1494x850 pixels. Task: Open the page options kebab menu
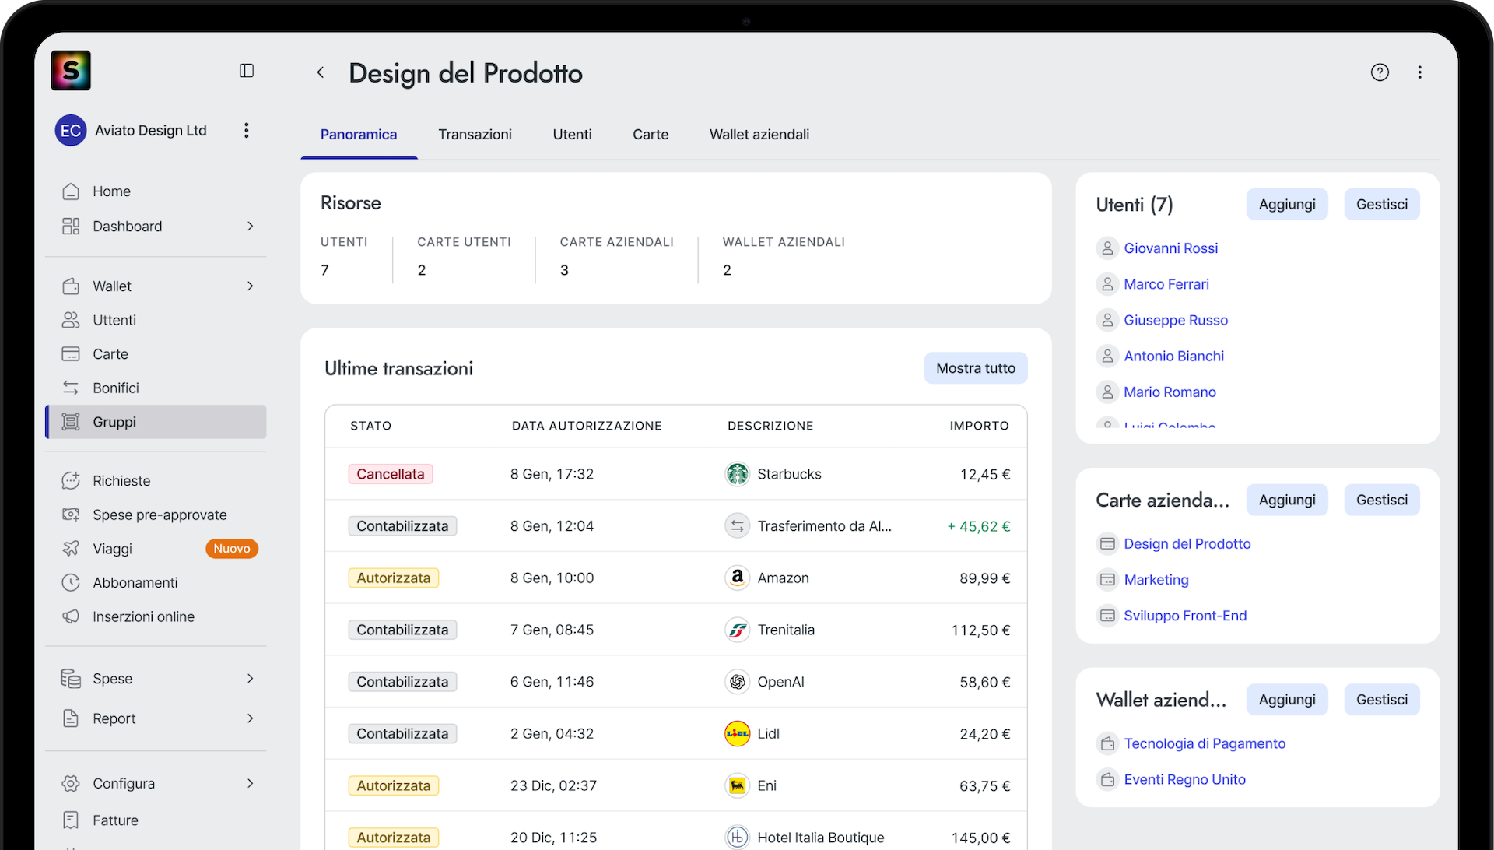[1420, 72]
